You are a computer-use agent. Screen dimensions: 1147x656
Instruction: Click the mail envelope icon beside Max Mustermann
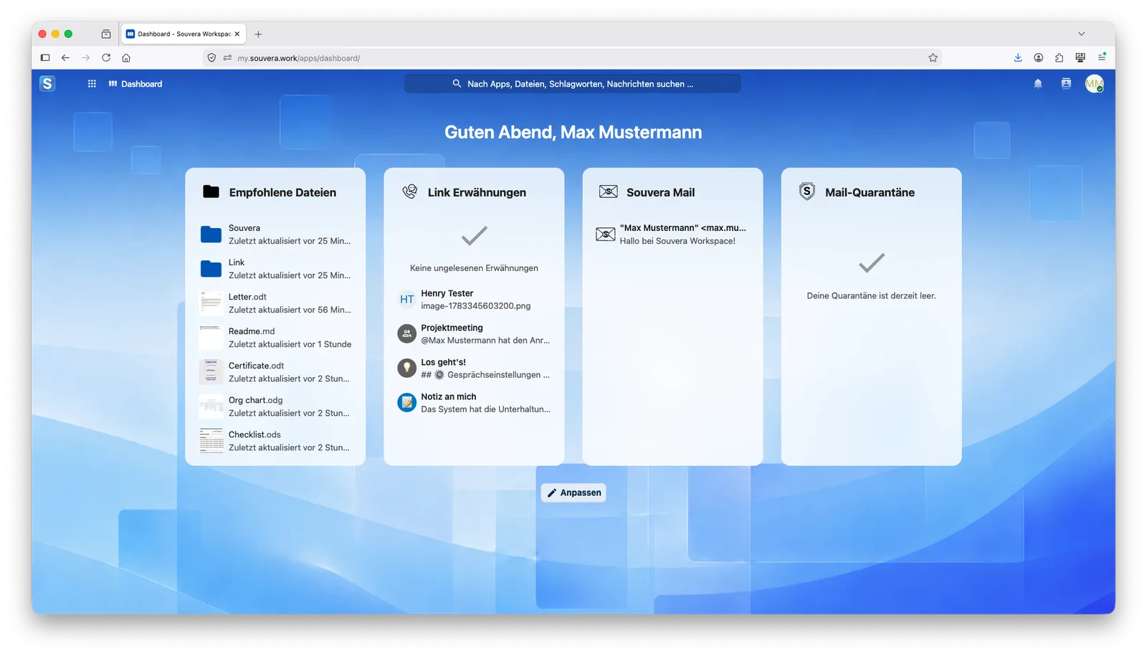click(606, 234)
